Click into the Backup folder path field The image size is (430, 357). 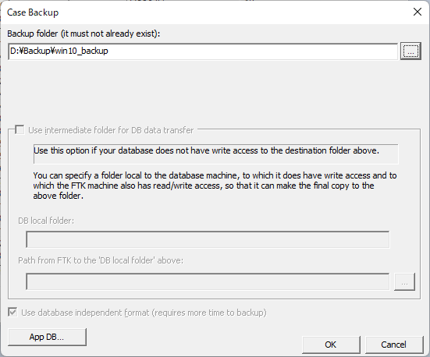tap(203, 51)
